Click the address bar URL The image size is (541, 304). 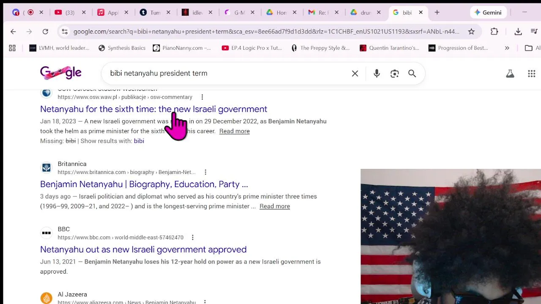pos(266,31)
